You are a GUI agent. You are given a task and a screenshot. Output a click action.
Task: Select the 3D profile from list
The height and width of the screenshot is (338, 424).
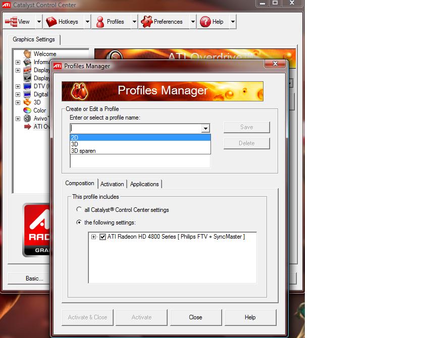[x=140, y=144]
